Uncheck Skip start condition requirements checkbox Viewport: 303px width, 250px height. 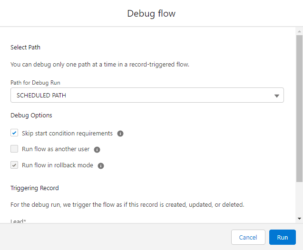pyautogui.click(x=14, y=134)
